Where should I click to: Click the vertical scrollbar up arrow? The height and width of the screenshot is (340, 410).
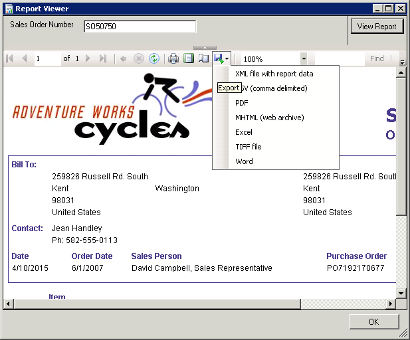tap(401, 72)
